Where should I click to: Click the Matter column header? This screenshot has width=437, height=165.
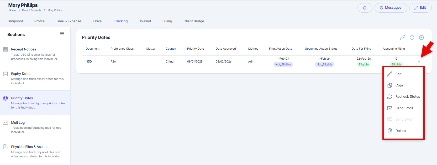(151, 49)
